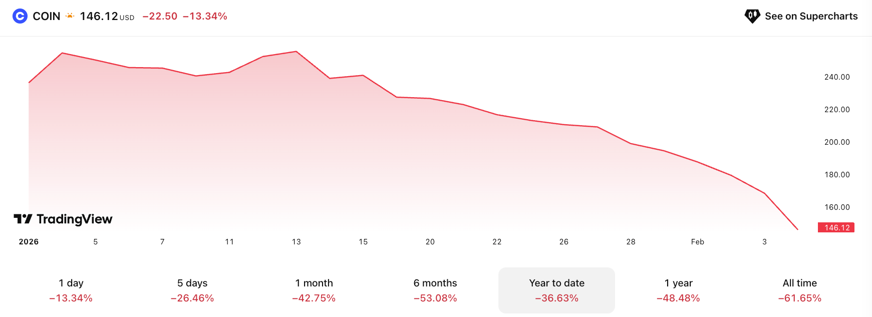The width and height of the screenshot is (872, 317).
Task: Switch to the 1 day range tab
Action: pyautogui.click(x=71, y=290)
